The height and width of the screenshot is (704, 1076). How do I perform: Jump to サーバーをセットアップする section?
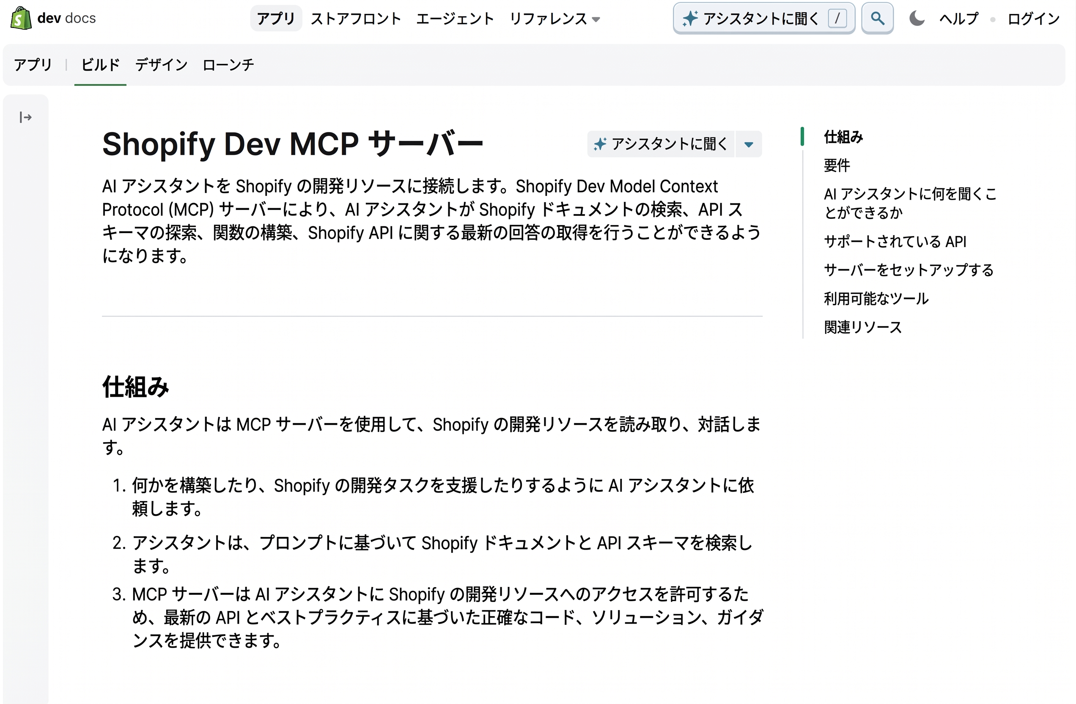pyautogui.click(x=908, y=270)
